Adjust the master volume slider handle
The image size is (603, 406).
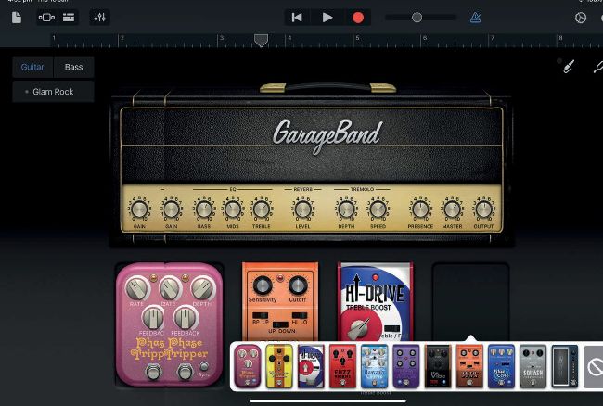(417, 18)
